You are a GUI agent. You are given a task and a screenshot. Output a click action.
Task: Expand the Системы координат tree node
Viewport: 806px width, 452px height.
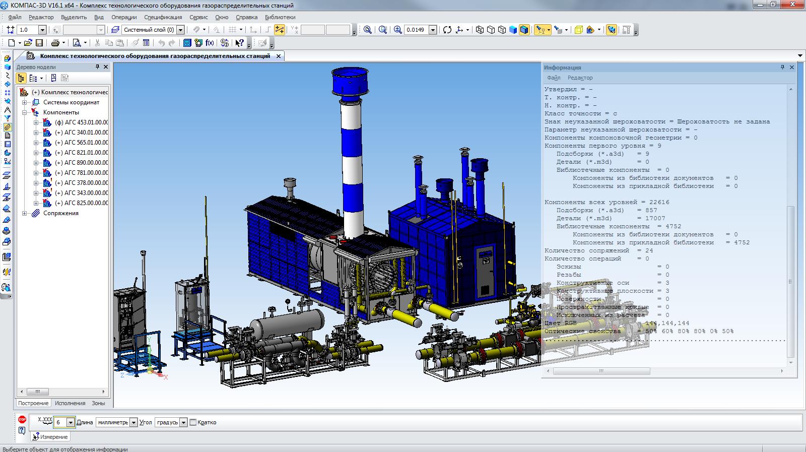[x=24, y=102]
